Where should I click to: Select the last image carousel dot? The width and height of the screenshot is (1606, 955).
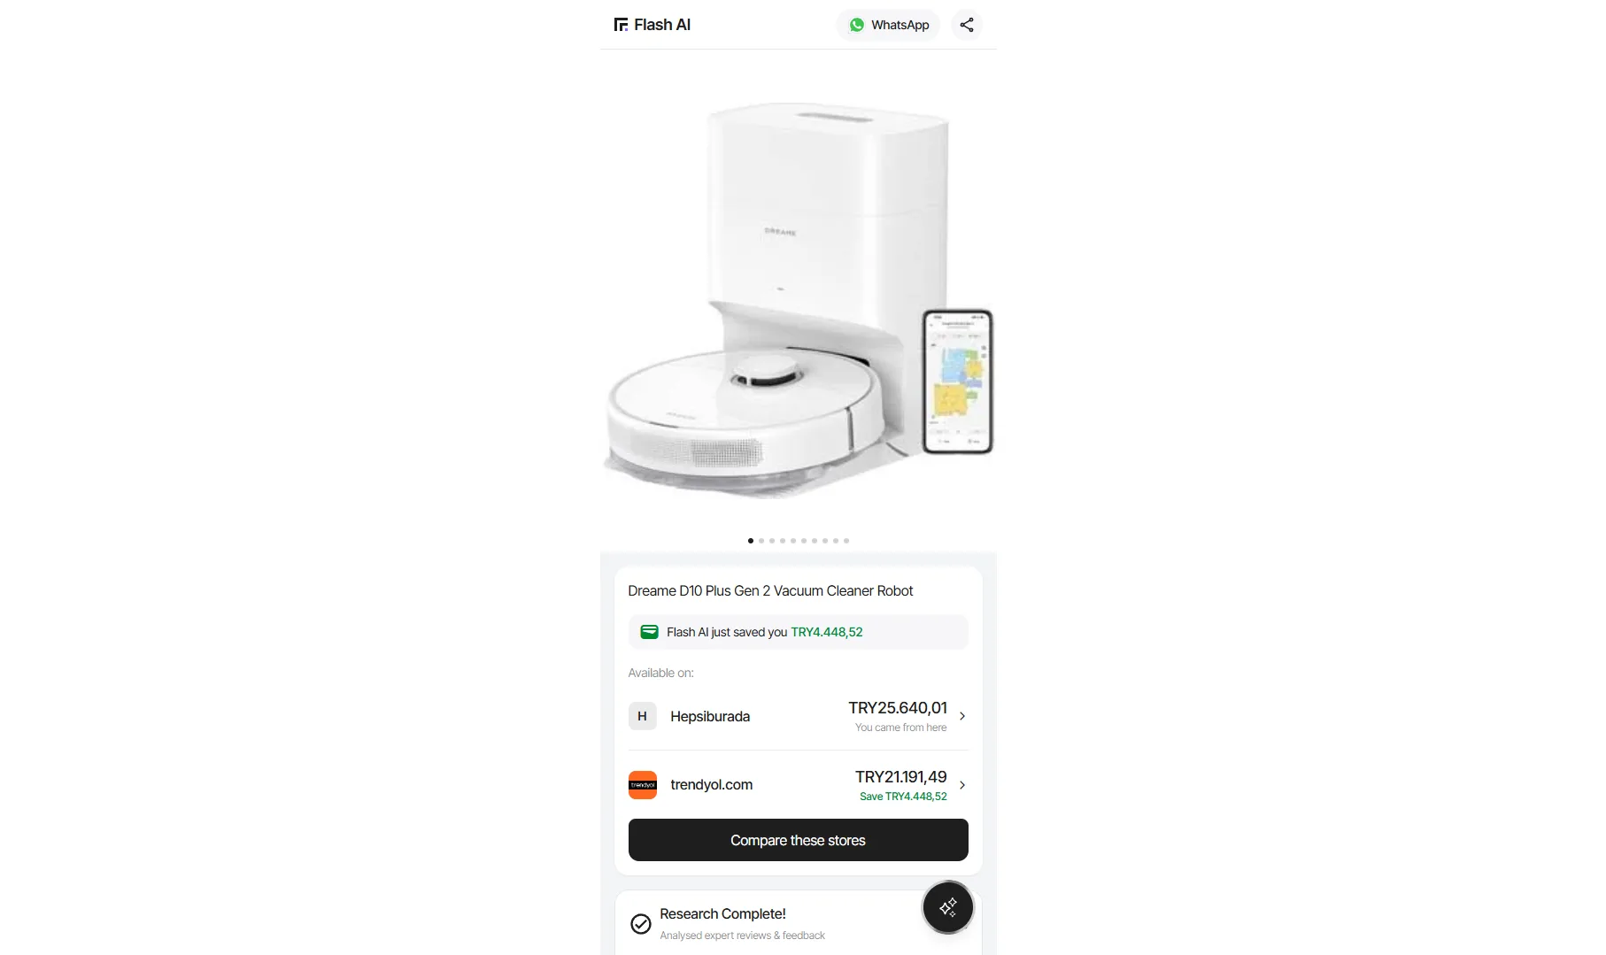pos(846,541)
